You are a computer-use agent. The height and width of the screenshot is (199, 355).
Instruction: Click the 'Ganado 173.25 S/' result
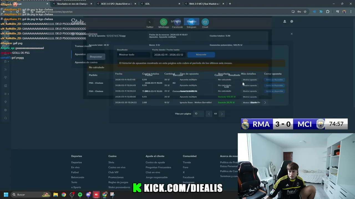pyautogui.click(x=227, y=97)
